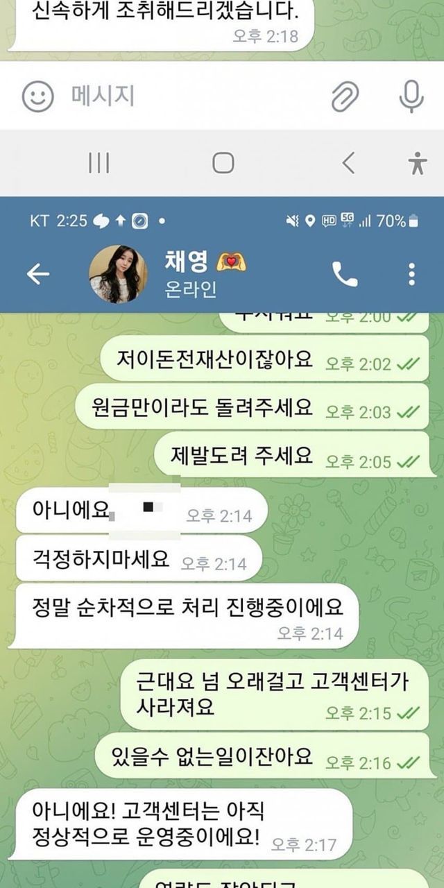Tap the Android back navigation arrow
Screen dimensions: 444x888
pos(348,163)
